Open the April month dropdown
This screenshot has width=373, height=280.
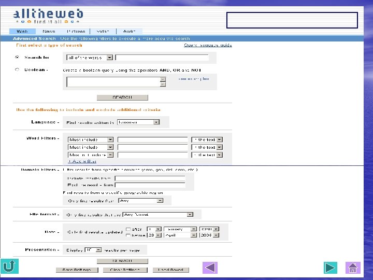tap(180, 235)
